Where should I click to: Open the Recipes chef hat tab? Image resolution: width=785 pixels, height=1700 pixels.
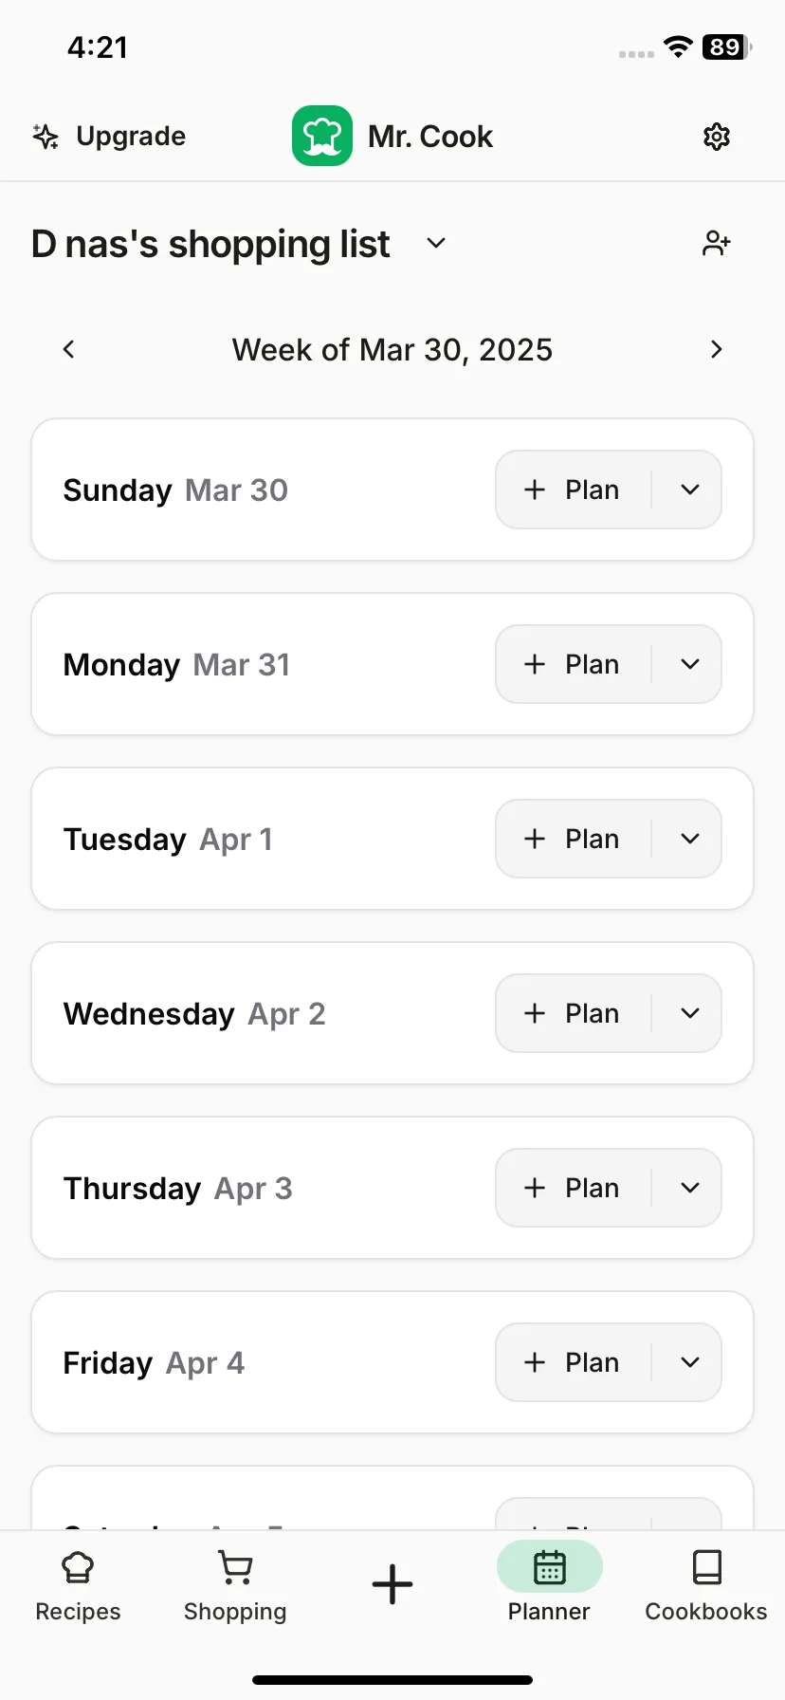point(78,1586)
